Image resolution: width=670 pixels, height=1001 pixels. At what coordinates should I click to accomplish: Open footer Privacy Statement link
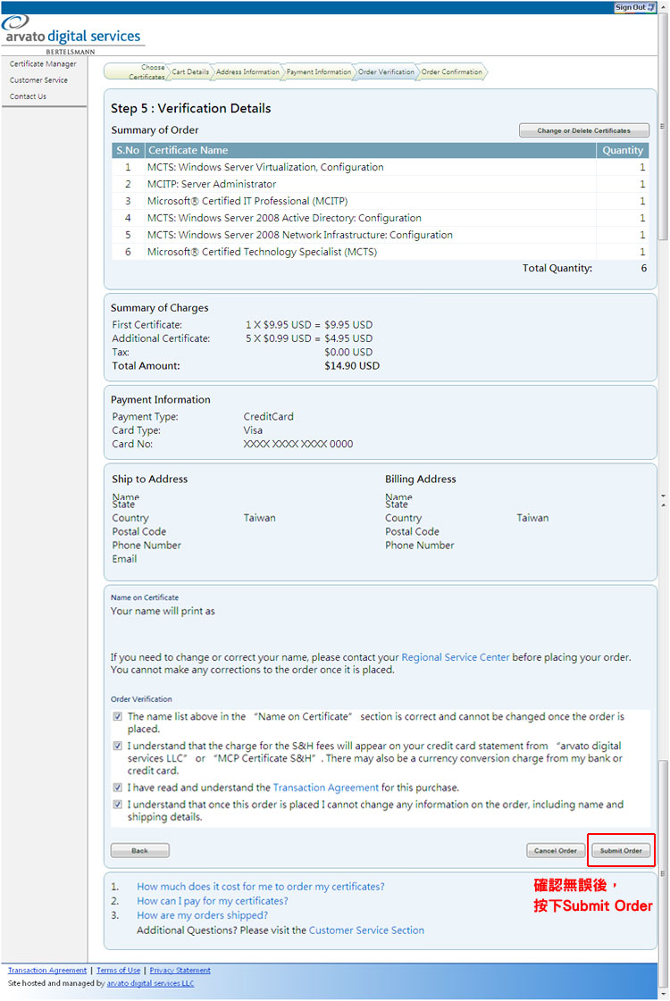pos(180,971)
